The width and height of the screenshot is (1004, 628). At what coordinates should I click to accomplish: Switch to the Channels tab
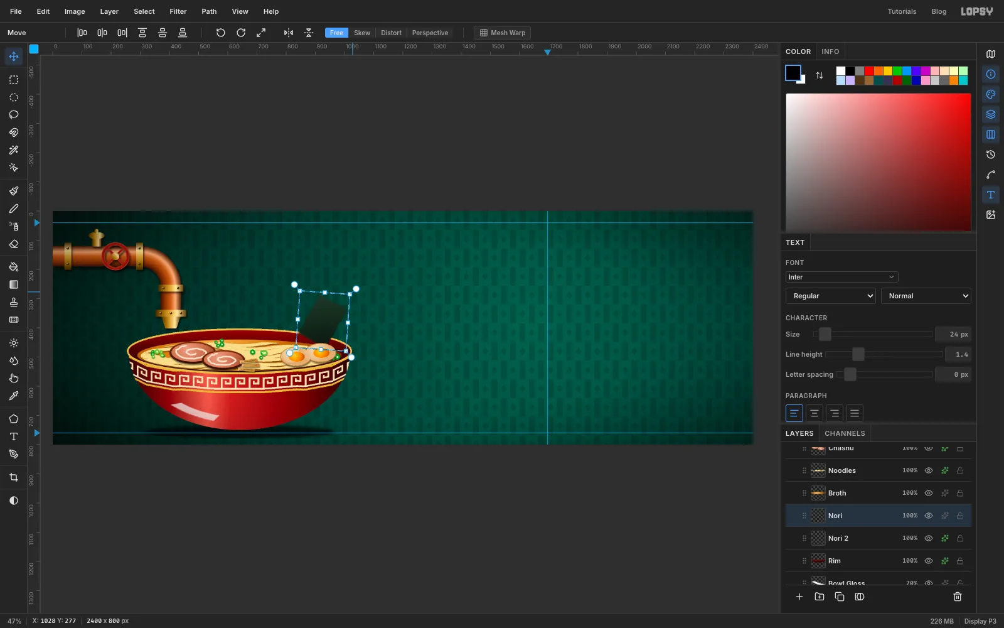845,433
